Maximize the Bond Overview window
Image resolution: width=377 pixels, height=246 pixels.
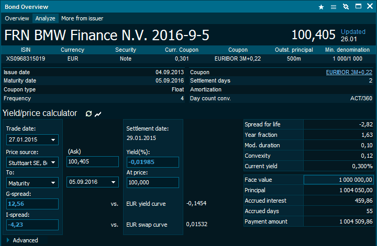358,6
